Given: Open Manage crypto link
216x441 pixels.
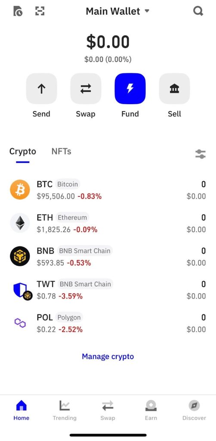Looking at the screenshot, I should pyautogui.click(x=108, y=356).
